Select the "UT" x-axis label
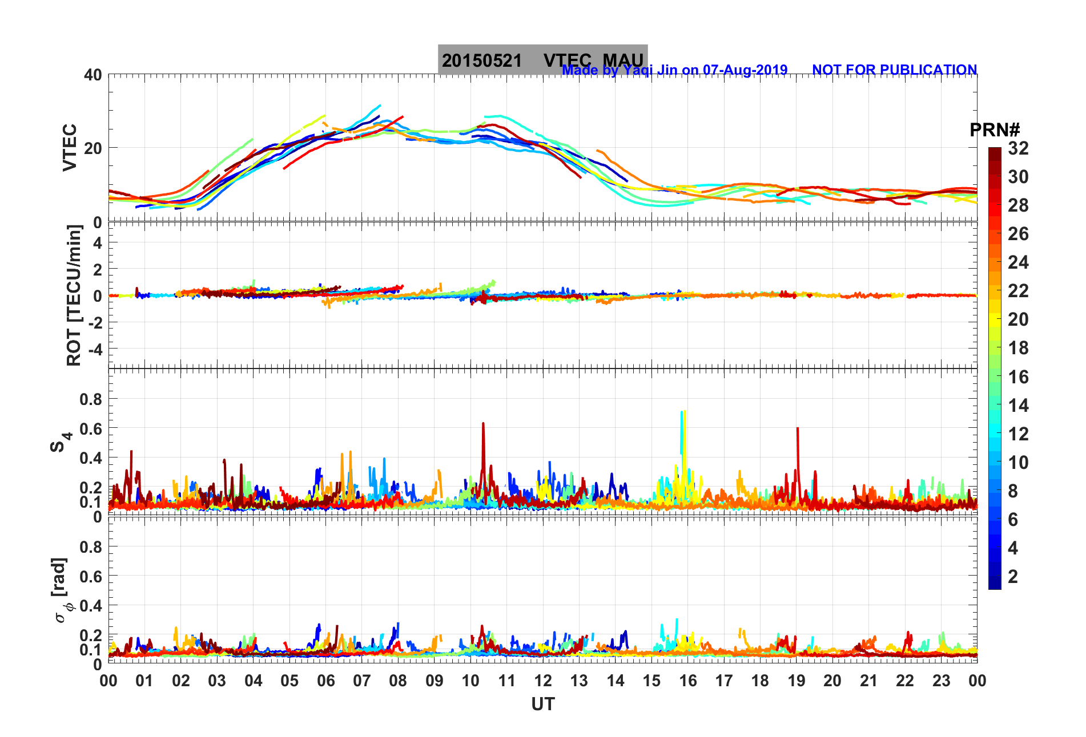This screenshot has width=1086, height=737. point(543,704)
